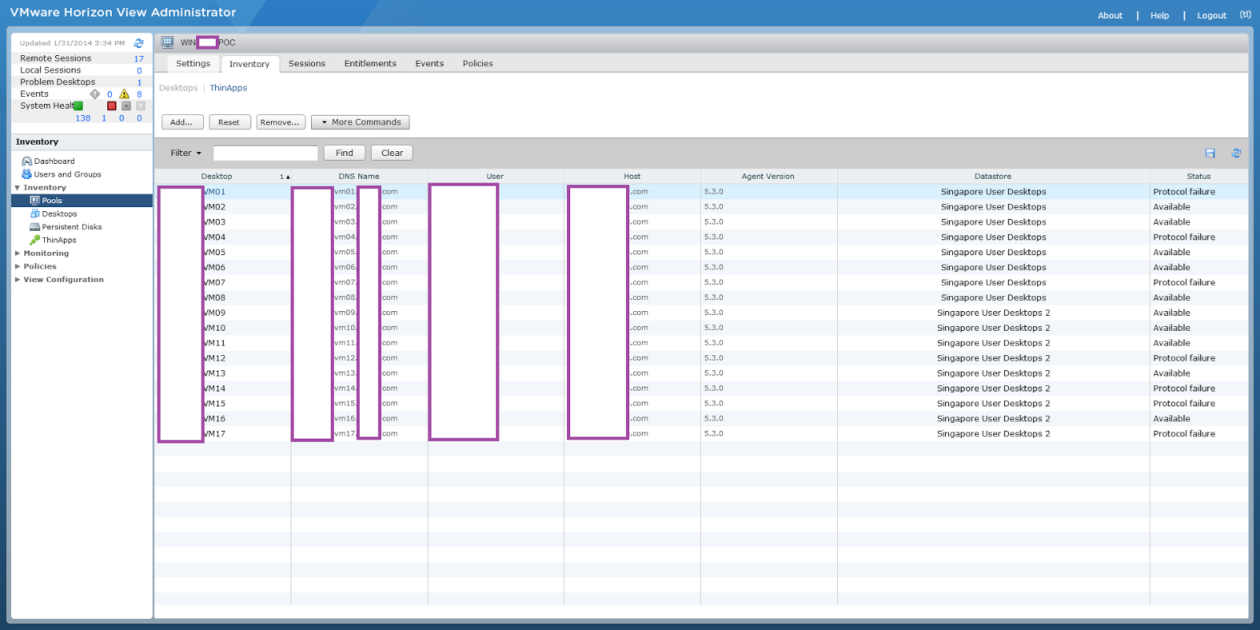Click the table refresh icon beside save
Viewport: 1260px width, 630px height.
click(x=1236, y=154)
